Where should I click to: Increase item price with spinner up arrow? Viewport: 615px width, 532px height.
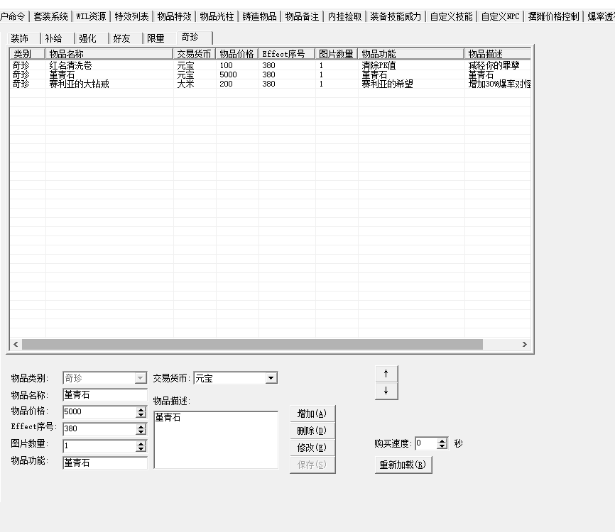(141, 409)
